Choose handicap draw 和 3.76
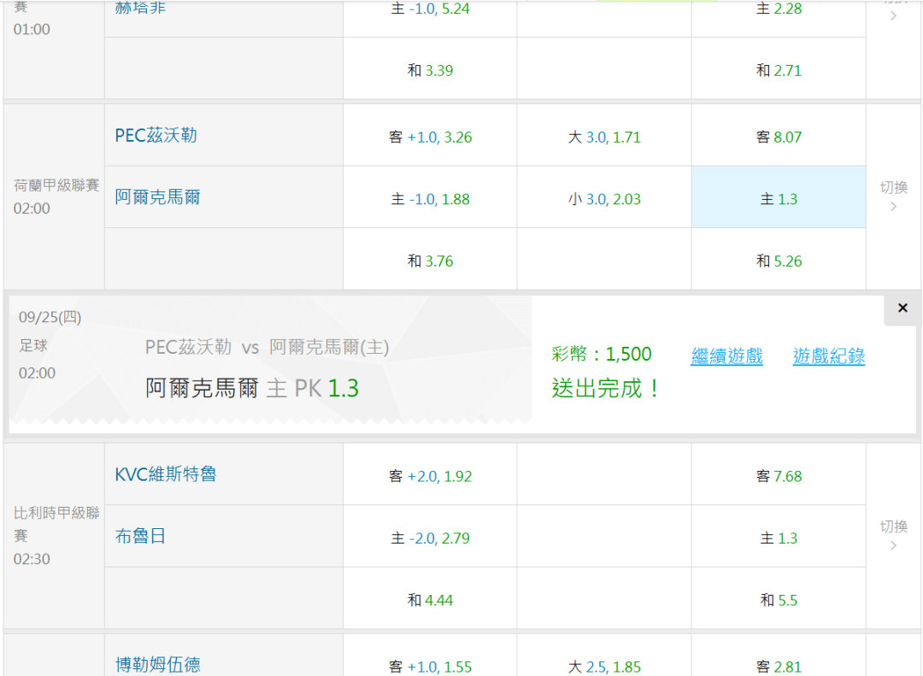 (430, 261)
